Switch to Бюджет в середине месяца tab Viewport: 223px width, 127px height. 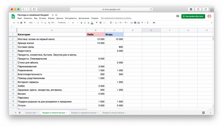point(84,112)
